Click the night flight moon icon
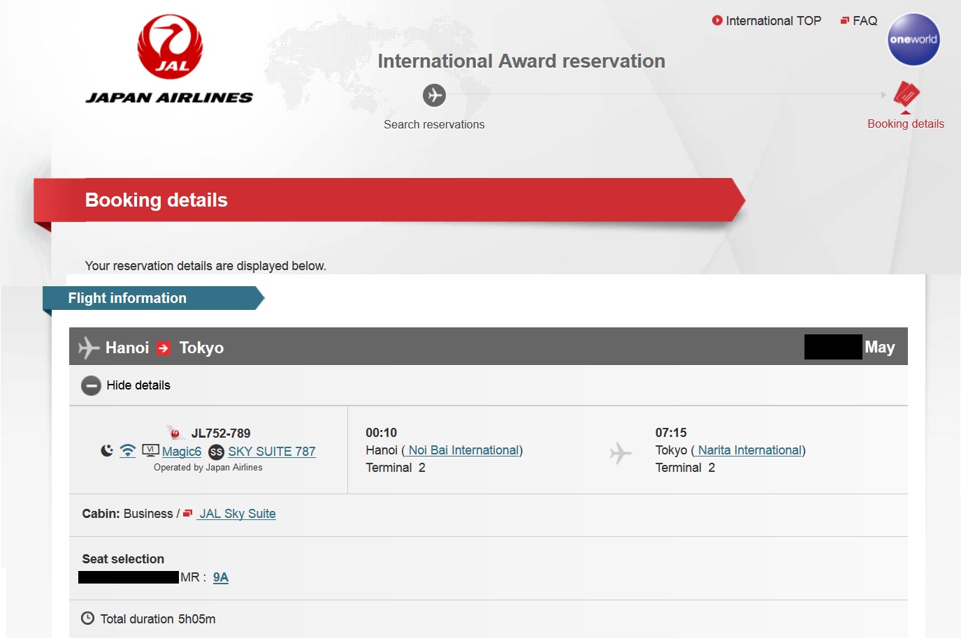961x638 pixels. (x=107, y=451)
